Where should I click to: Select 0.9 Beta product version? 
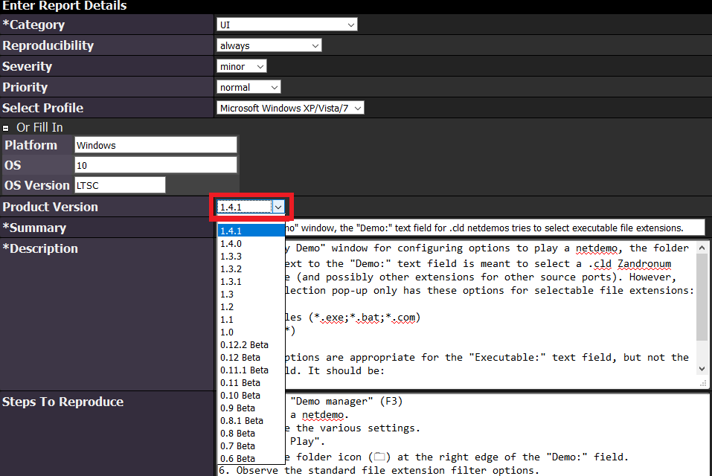(x=237, y=408)
